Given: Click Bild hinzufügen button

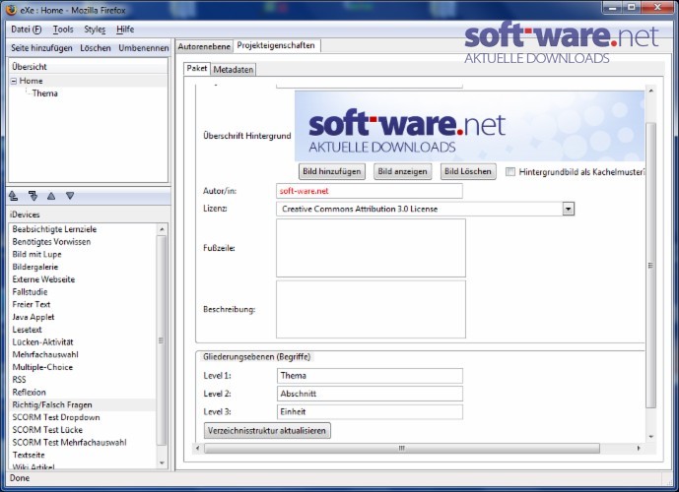Looking at the screenshot, I should coord(332,171).
